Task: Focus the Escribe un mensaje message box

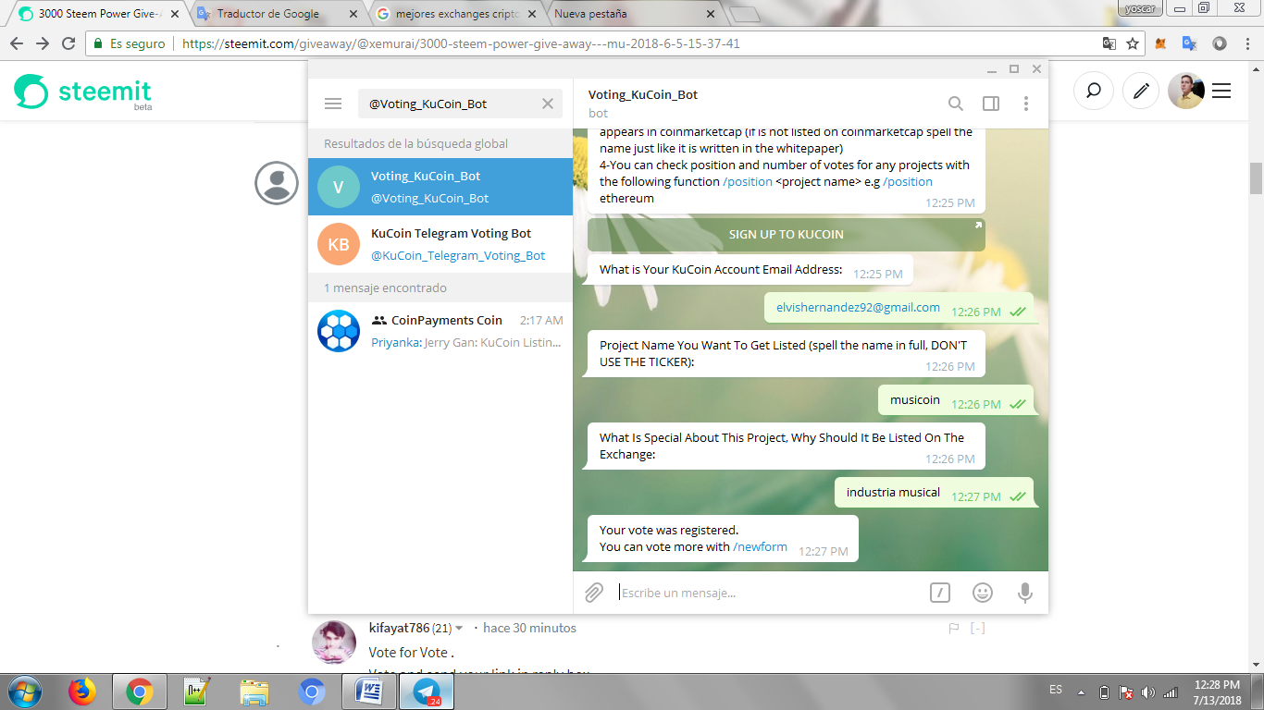Action: 768,593
